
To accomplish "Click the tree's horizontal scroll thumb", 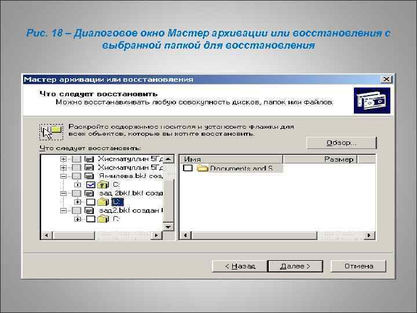I will tap(74, 235).
